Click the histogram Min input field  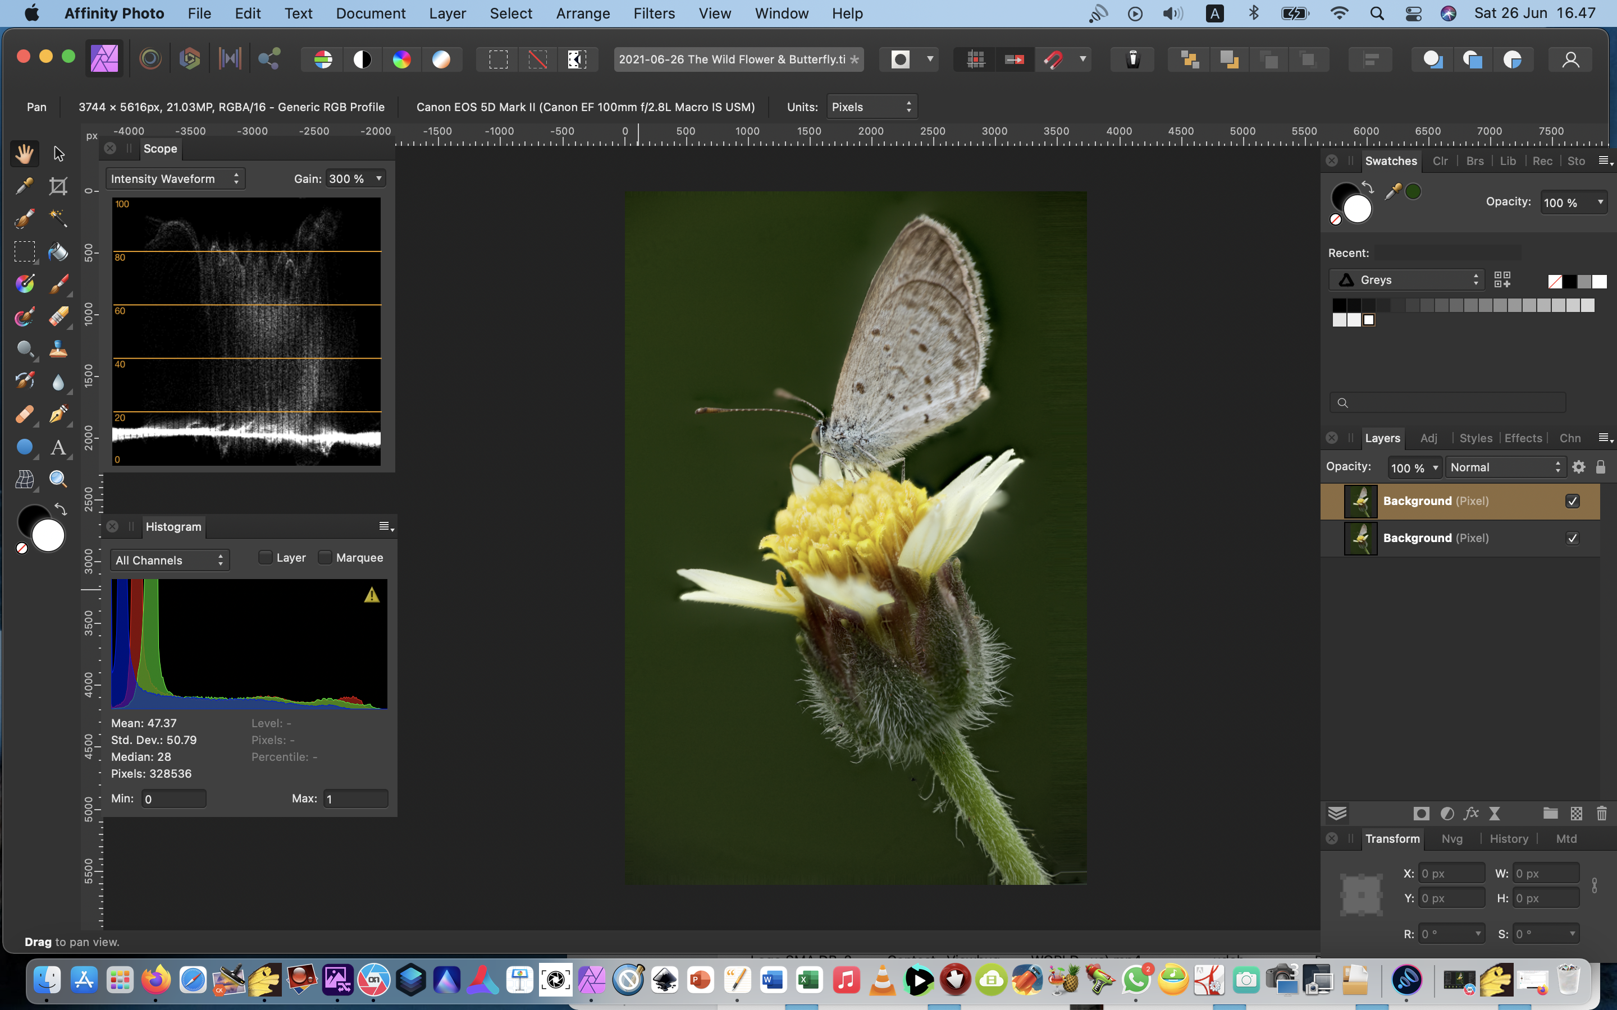pyautogui.click(x=173, y=799)
